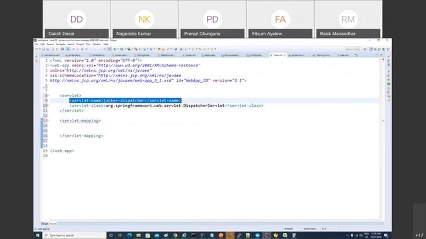Select Nagendra Kumar participant tile
This screenshot has width=426, height=239.
144,19
